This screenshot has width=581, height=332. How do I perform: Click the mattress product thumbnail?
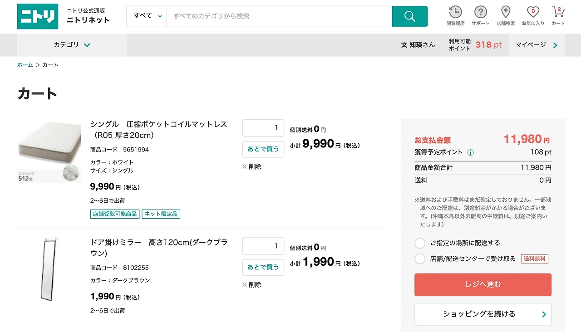pos(49,152)
